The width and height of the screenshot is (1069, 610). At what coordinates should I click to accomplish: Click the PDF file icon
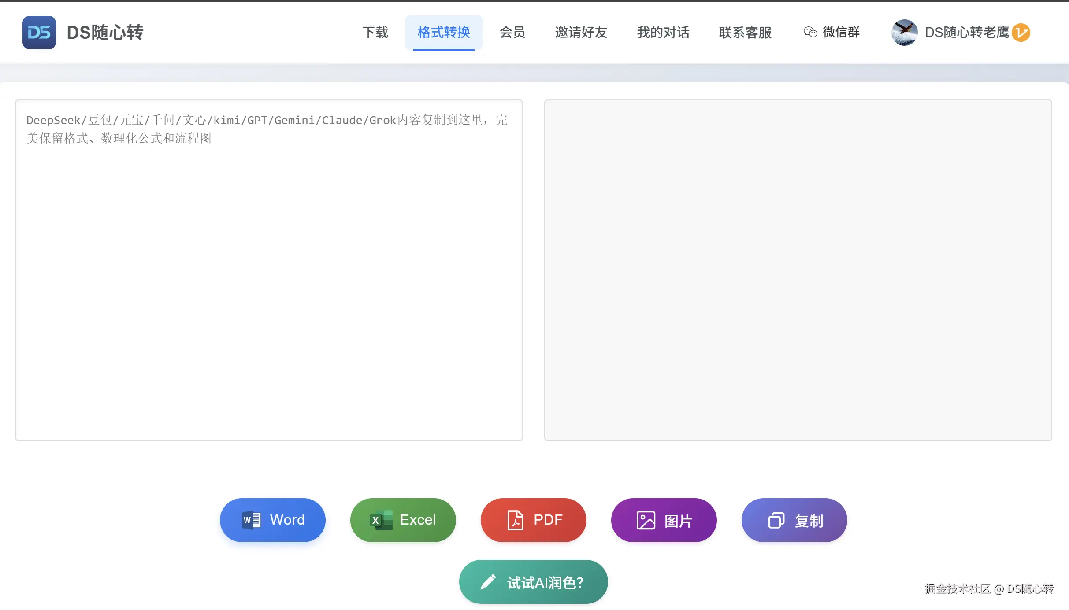click(516, 520)
